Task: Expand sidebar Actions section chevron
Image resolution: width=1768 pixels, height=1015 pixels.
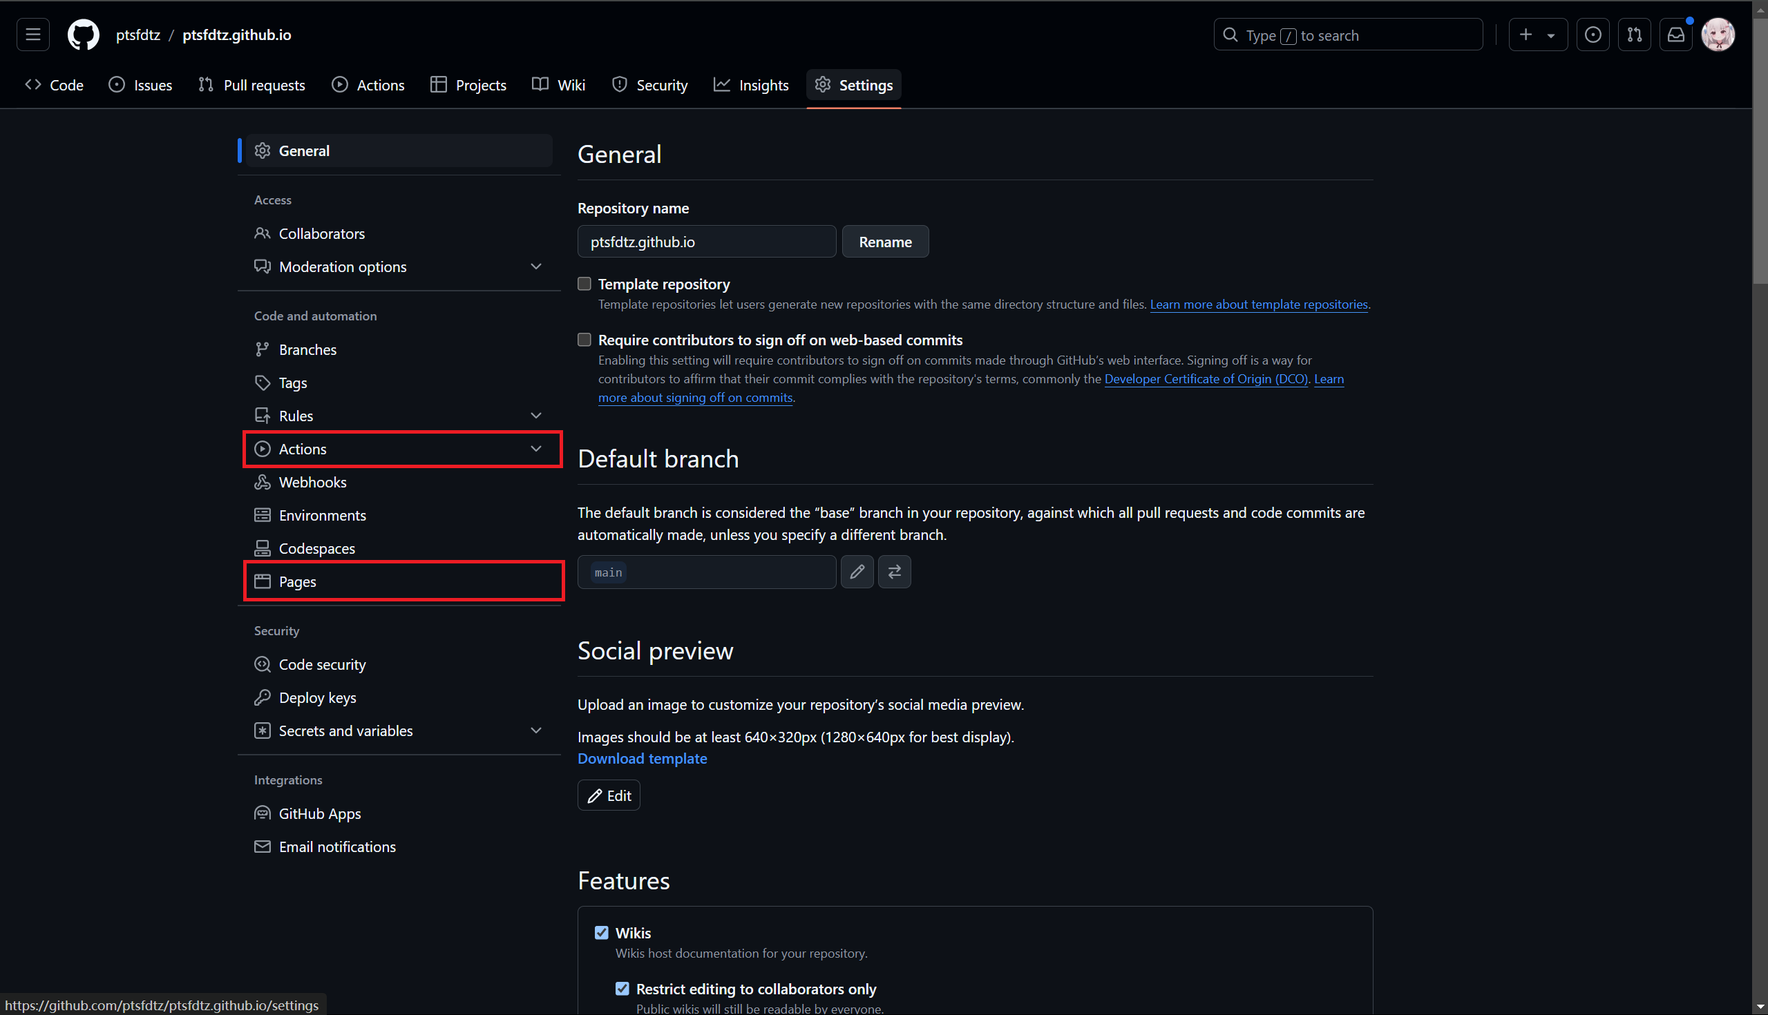Action: click(x=535, y=449)
